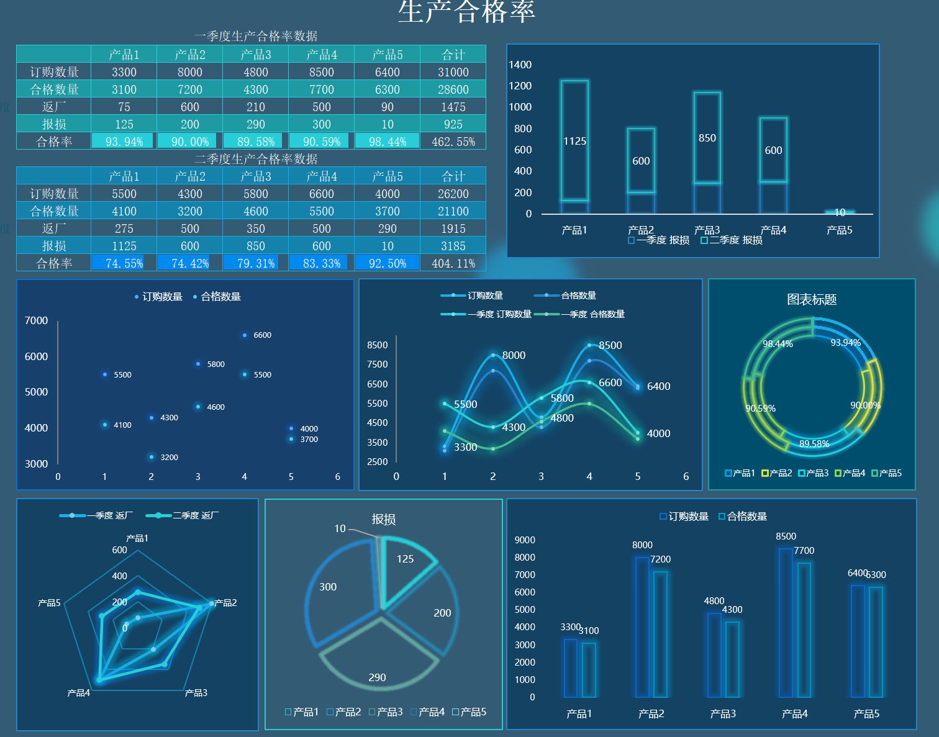This screenshot has width=939, height=737.
Task: Click the 报损 pie chart title
Action: tap(383, 519)
